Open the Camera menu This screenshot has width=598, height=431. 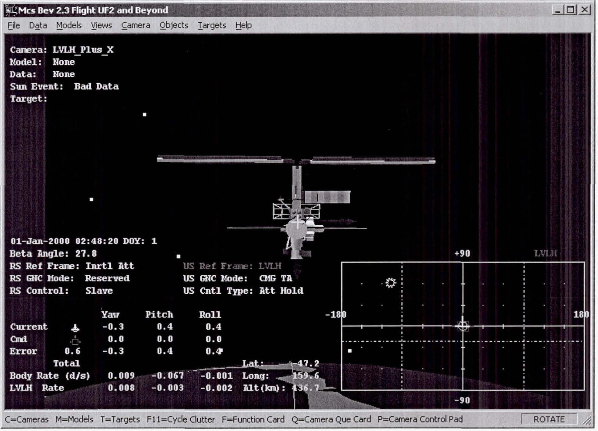[x=136, y=25]
